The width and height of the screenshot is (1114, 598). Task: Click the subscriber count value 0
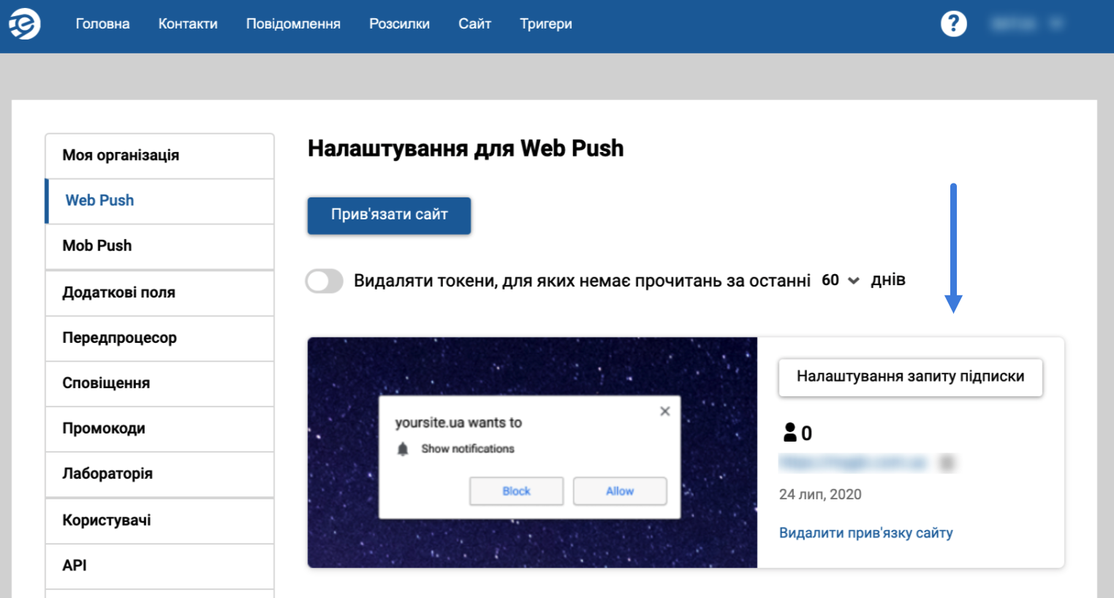pos(806,434)
